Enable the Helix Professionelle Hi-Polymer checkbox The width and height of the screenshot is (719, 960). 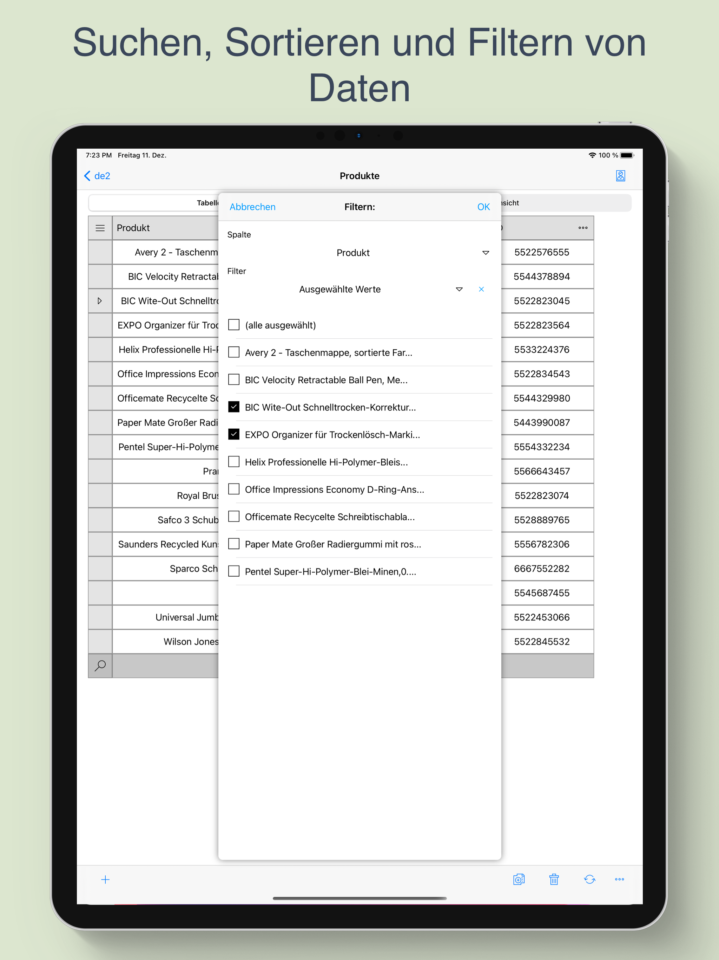point(234,461)
